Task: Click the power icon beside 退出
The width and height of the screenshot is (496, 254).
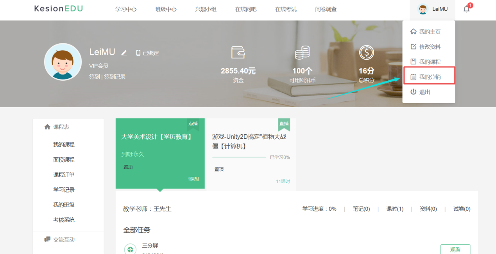Action: pos(413,92)
